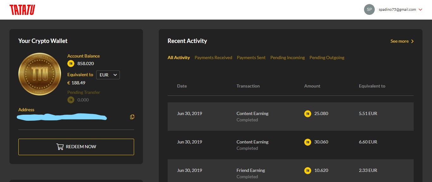This screenshot has height=182, width=432.
Task: Click the large gold TTU coin
Action: pyautogui.click(x=40, y=74)
